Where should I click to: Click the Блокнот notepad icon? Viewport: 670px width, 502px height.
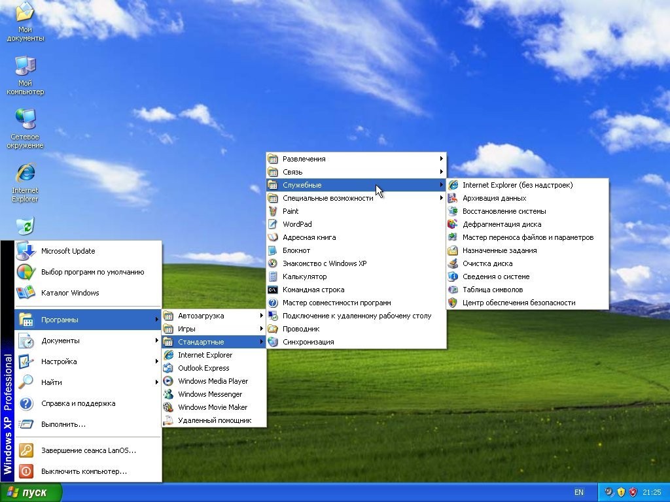click(x=273, y=250)
